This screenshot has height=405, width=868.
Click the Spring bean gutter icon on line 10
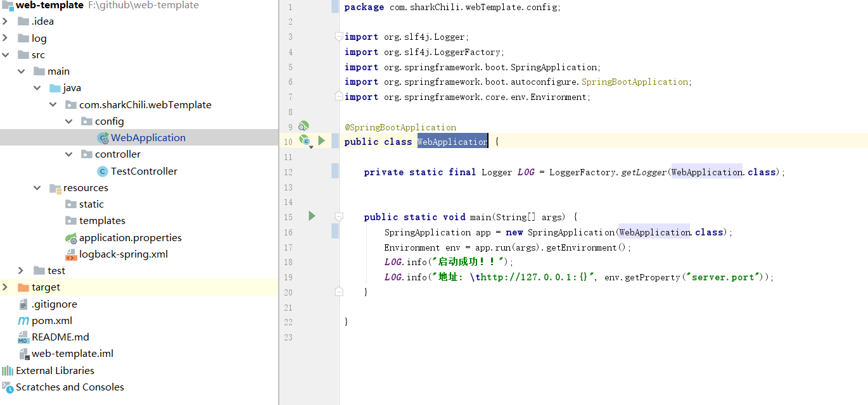pyautogui.click(x=305, y=140)
